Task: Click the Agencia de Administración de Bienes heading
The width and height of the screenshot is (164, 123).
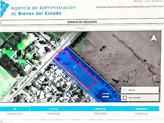Action: [43, 10]
